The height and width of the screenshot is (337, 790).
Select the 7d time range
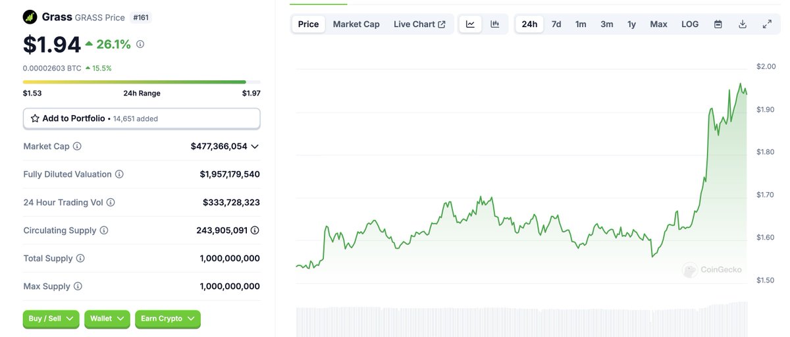pos(556,24)
